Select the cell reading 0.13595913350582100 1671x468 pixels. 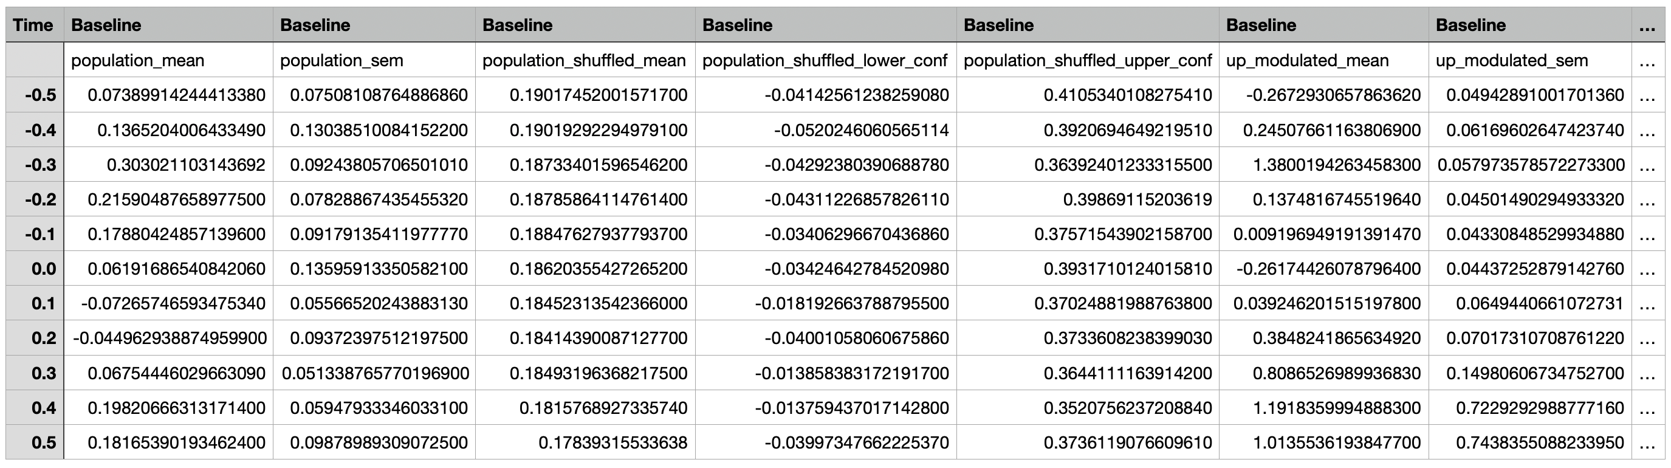click(374, 269)
